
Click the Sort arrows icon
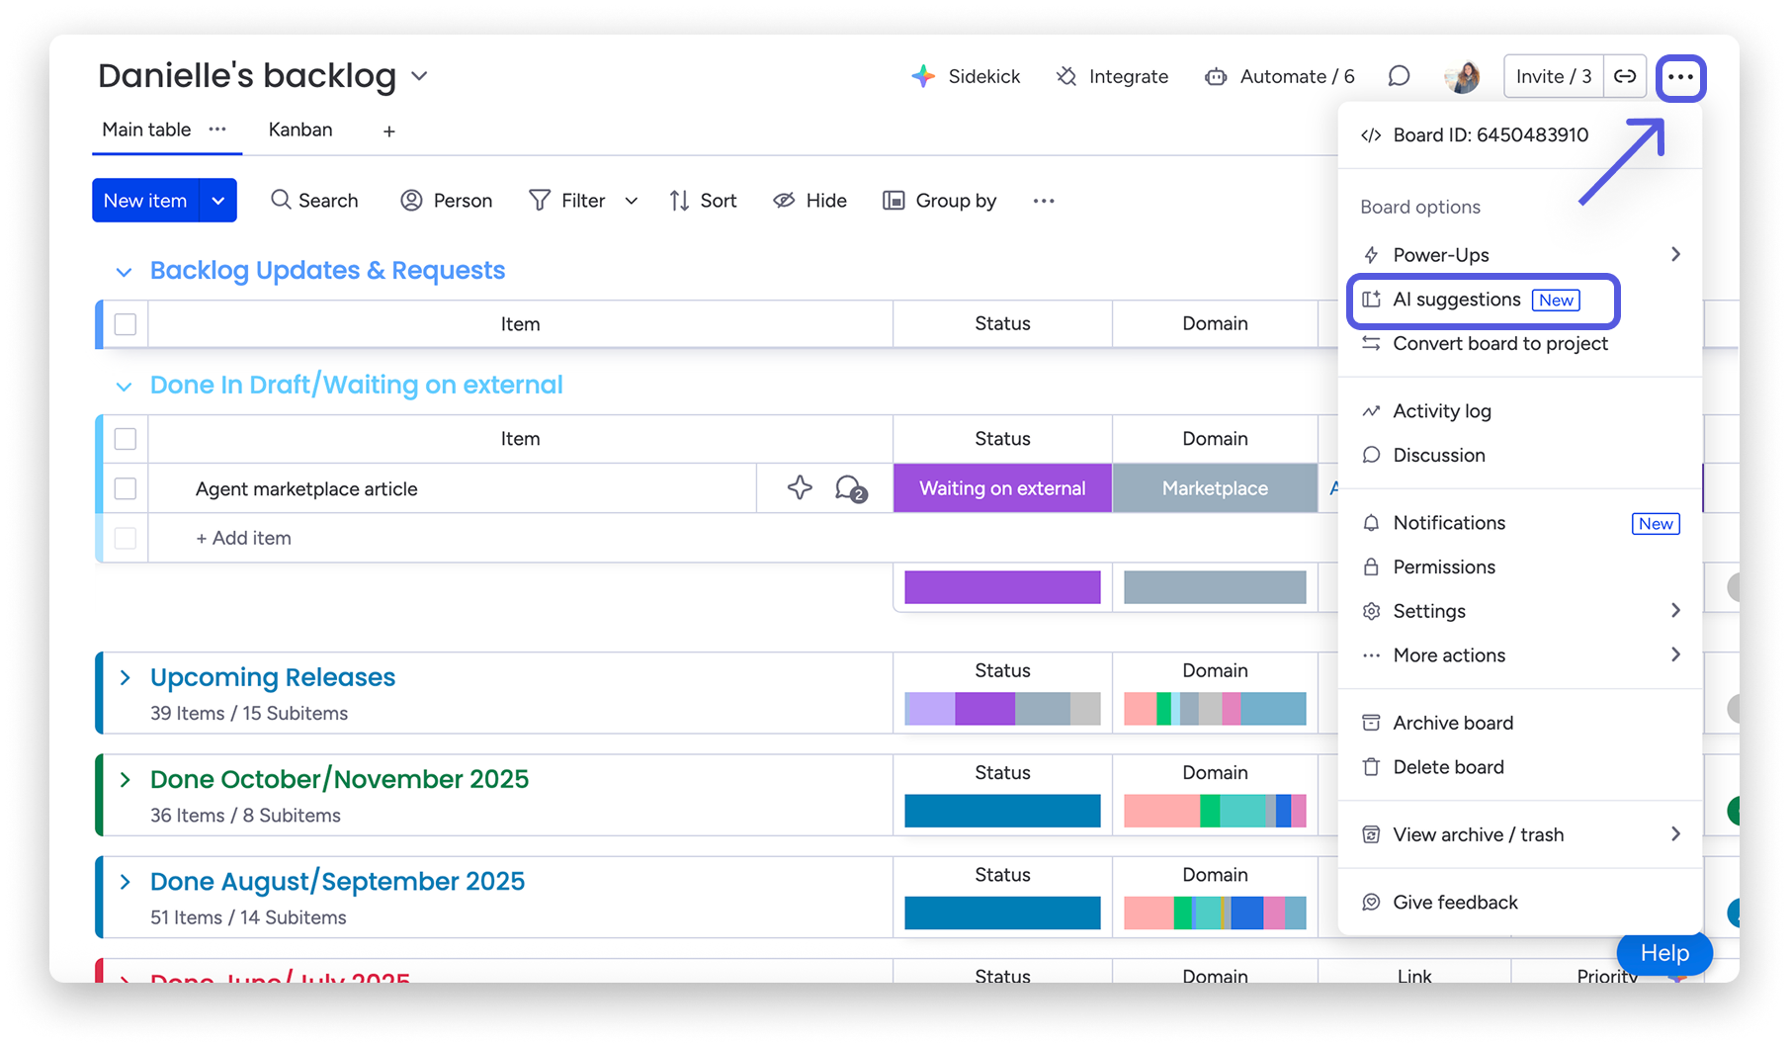[679, 201]
